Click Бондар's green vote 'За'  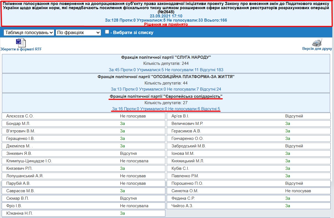pyautogui.click(x=122, y=124)
